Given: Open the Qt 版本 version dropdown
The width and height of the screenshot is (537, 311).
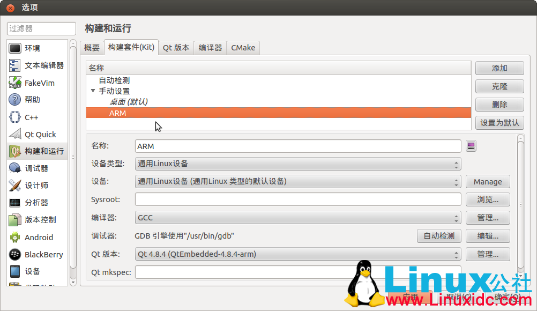Looking at the screenshot, I should pos(298,254).
